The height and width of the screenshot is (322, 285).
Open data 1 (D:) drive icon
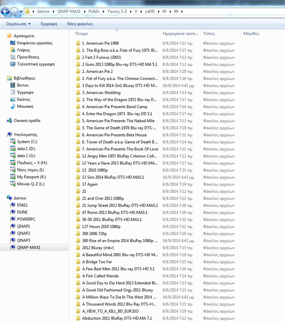13,149
